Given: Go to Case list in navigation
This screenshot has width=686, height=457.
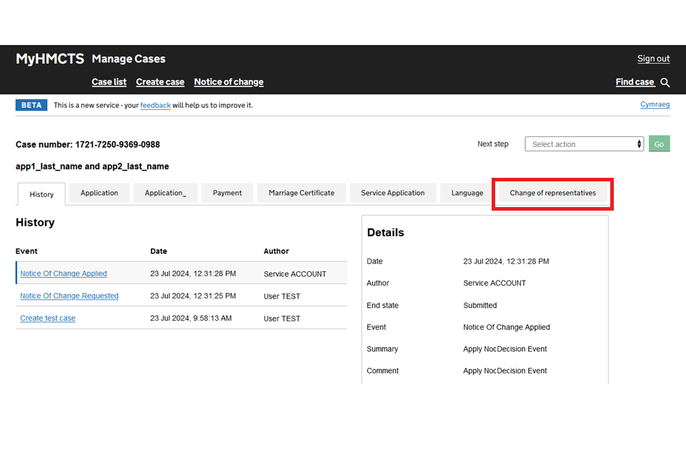Looking at the screenshot, I should point(109,82).
